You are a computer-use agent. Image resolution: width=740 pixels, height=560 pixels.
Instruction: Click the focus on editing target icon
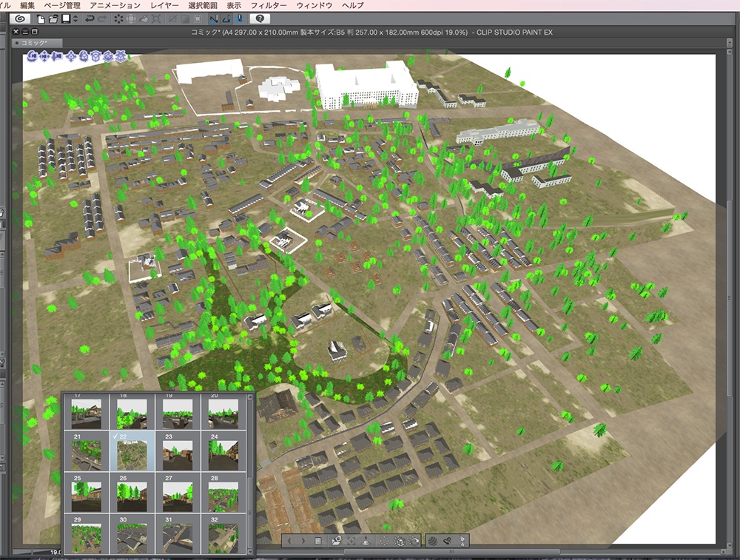[351, 541]
